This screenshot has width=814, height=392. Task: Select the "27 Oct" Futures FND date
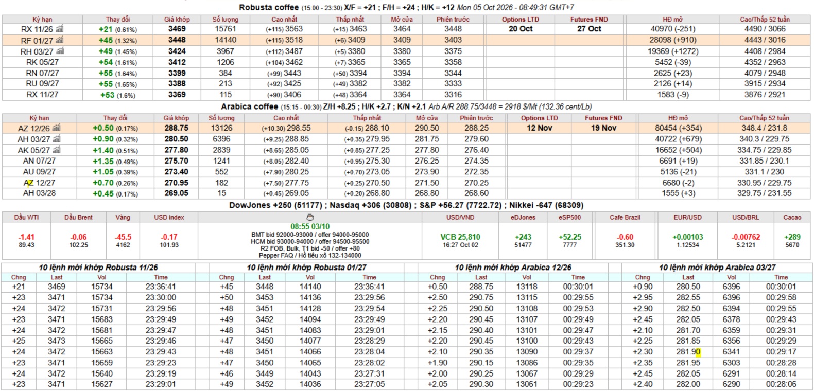pyautogui.click(x=589, y=29)
